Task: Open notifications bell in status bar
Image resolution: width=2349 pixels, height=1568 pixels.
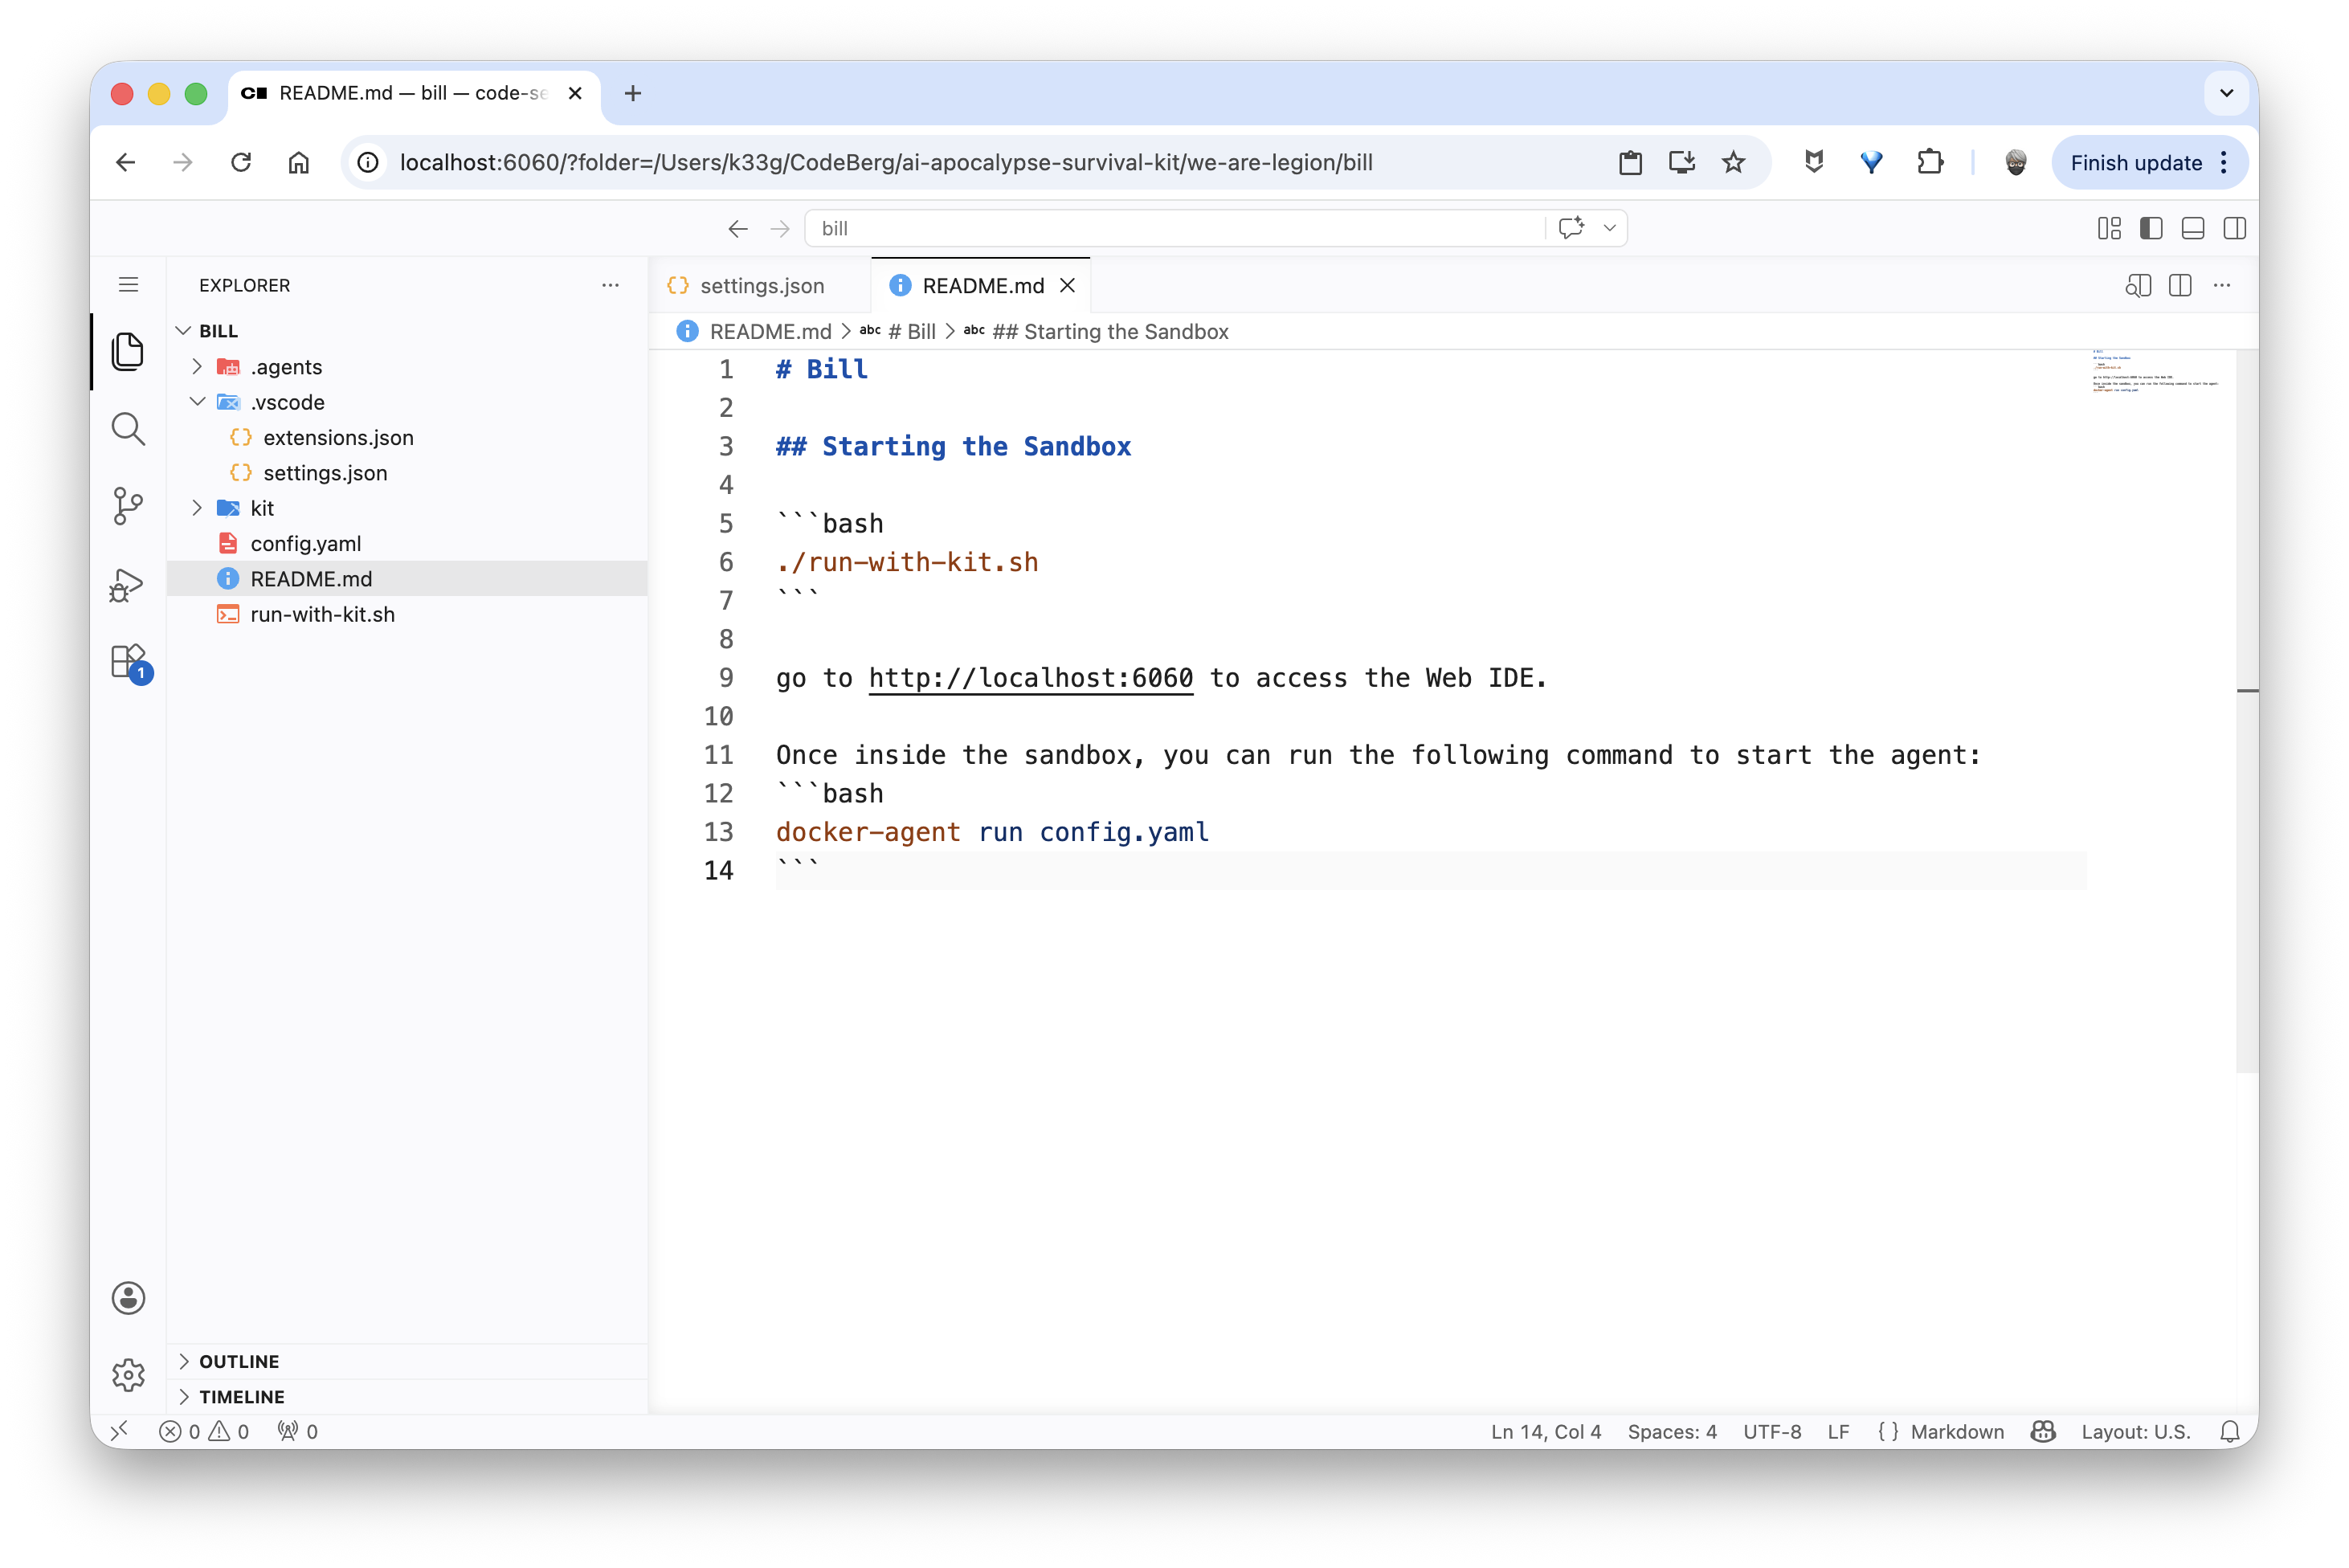Action: click(2229, 1432)
